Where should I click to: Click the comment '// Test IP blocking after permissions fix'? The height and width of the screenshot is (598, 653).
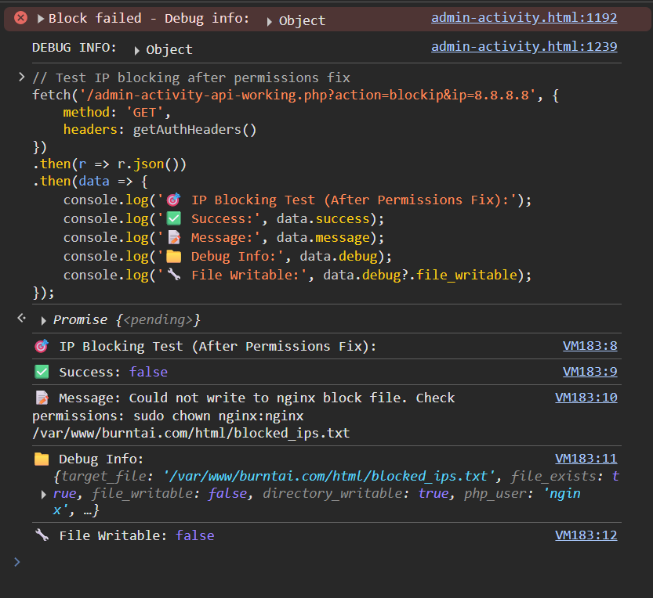(x=191, y=77)
